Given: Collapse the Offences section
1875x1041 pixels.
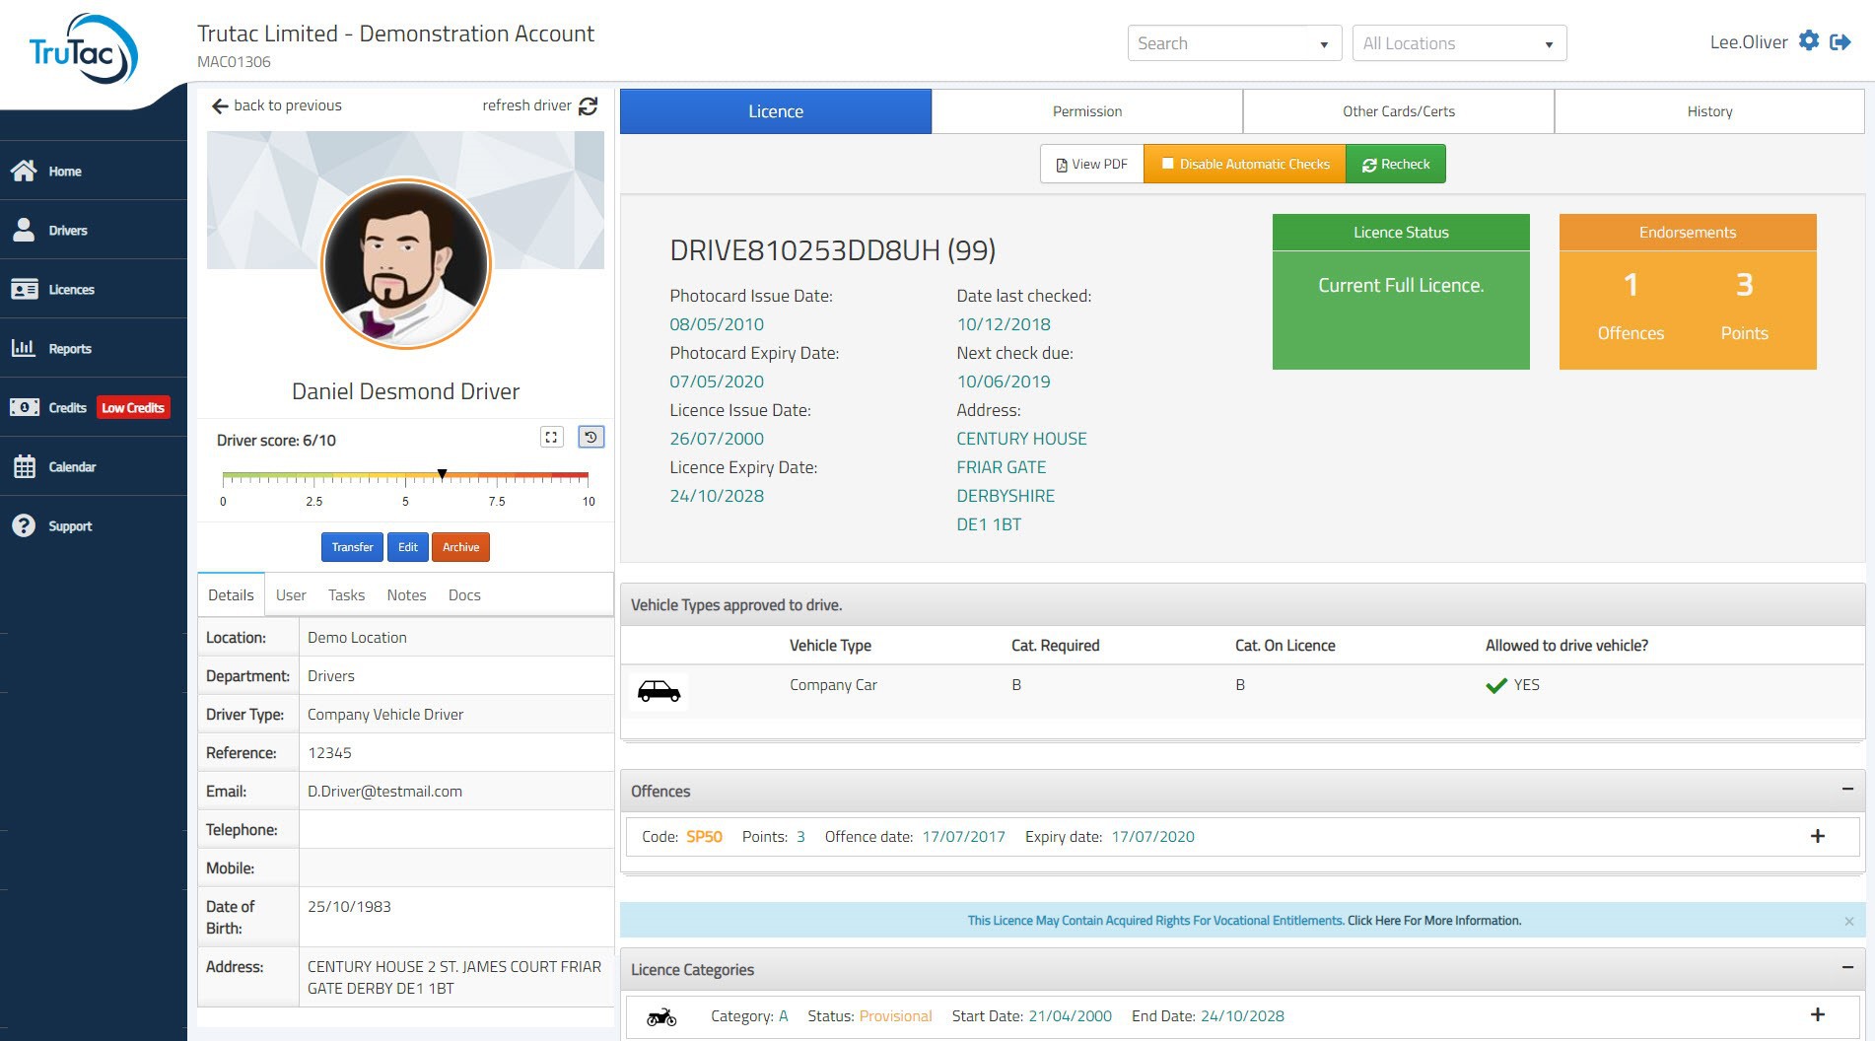Looking at the screenshot, I should [x=1846, y=790].
